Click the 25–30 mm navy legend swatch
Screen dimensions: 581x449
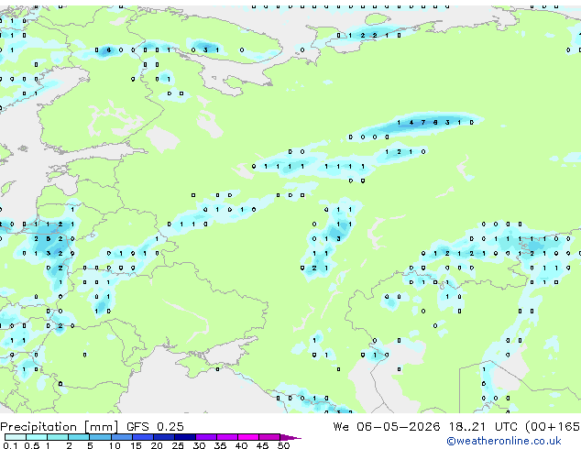point(184,437)
